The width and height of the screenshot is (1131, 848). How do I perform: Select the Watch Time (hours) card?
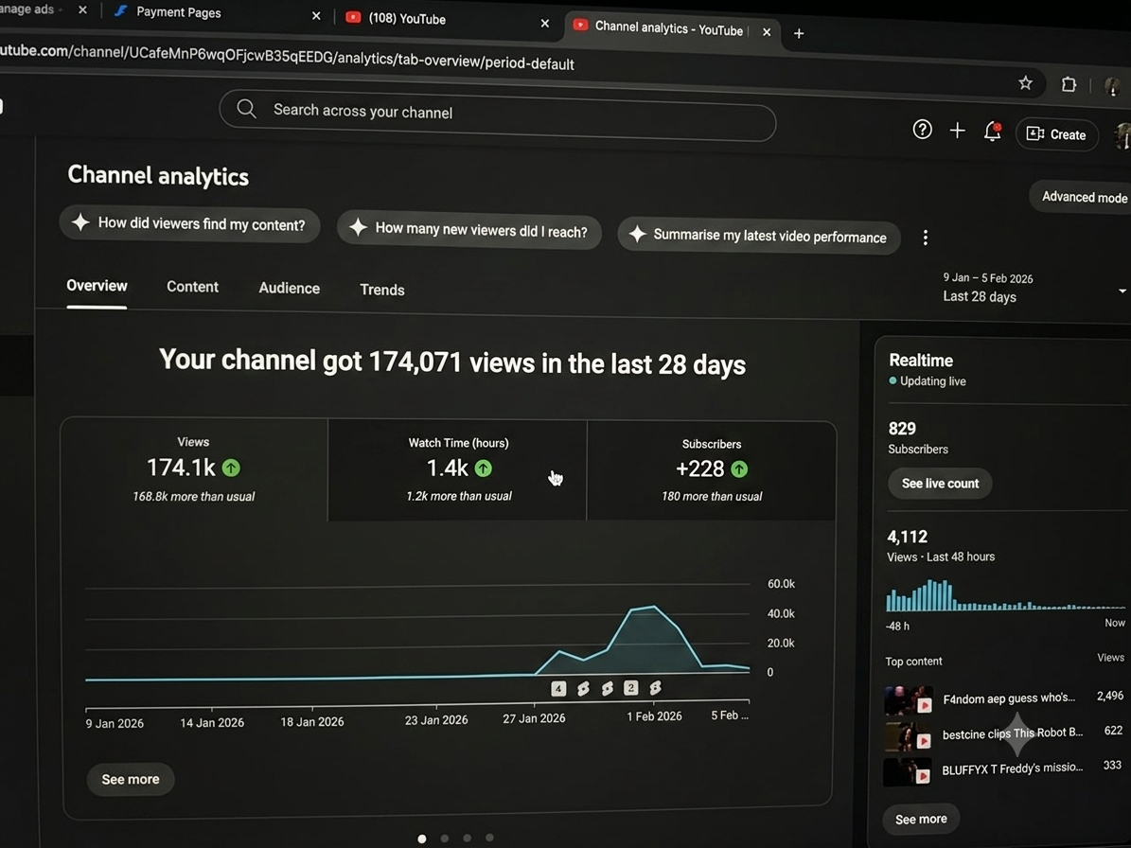[458, 469]
